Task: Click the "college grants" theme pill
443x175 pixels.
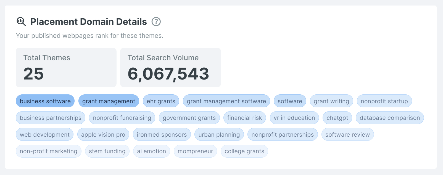Action: [x=244, y=151]
